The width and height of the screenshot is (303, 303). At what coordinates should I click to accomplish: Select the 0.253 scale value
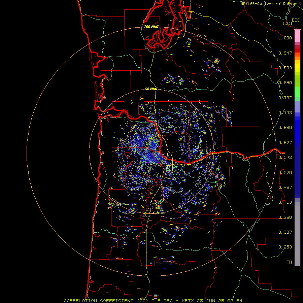(x=285, y=247)
